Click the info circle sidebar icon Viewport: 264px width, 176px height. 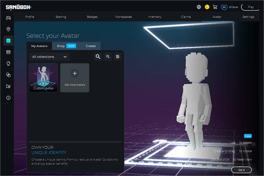coord(8,98)
